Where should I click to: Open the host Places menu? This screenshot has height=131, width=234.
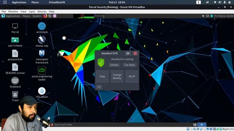coord(35,2)
